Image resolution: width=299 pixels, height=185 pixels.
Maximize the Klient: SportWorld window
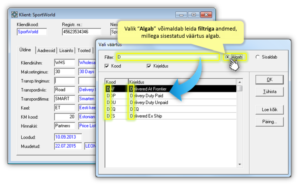194,15
